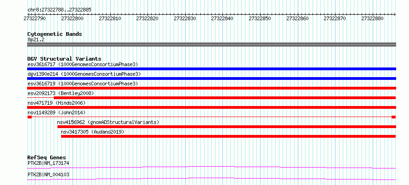
Task: Click the right red block of nsv1149289
Action: [x=394, y=117]
